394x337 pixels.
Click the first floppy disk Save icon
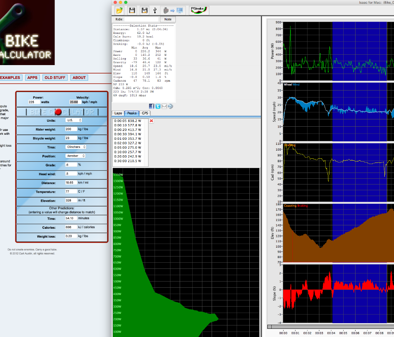click(132, 10)
